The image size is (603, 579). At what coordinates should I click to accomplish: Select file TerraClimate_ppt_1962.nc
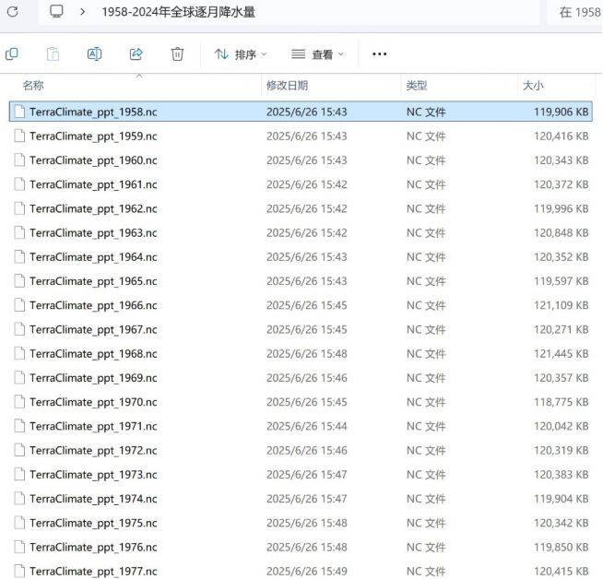301,208
